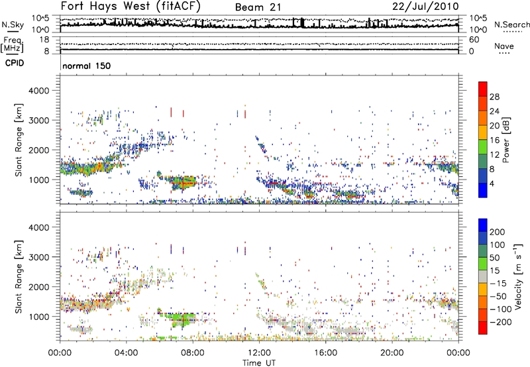The width and height of the screenshot is (530, 367).
Task: Click the 'CPID' row label
Action: (15, 63)
